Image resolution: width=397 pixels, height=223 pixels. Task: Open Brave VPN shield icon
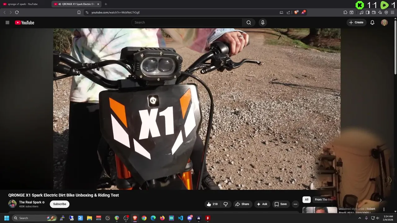(386, 12)
